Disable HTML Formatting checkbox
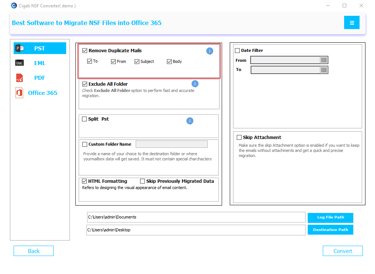The width and height of the screenshot is (375, 274). coord(85,181)
